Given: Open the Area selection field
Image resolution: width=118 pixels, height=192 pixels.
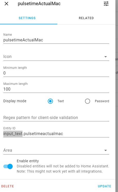Looking at the screenshot, I should 56,150.
